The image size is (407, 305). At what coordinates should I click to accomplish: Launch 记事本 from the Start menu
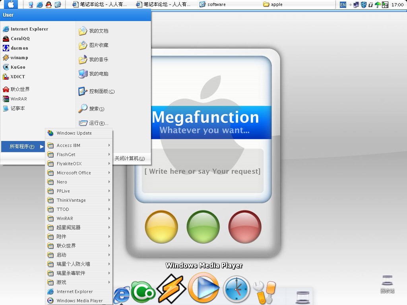point(14,108)
